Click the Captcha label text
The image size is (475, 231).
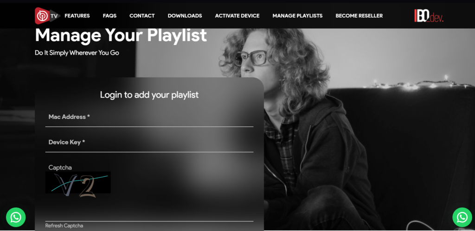click(60, 168)
